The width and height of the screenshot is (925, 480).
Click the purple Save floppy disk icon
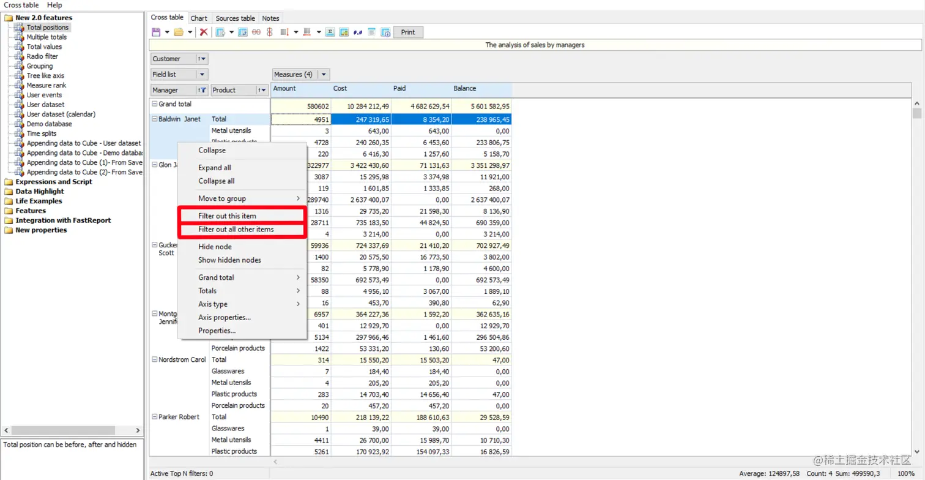pyautogui.click(x=156, y=32)
